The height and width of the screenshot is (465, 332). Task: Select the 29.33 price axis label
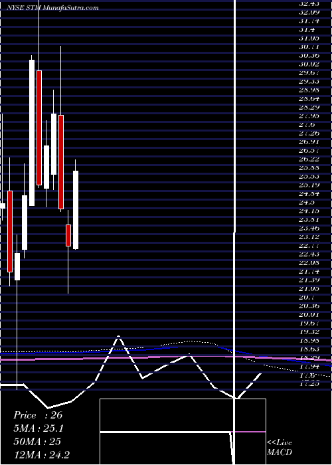(x=309, y=82)
